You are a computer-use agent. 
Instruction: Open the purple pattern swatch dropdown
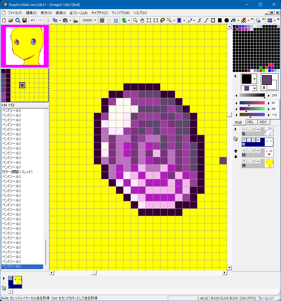pyautogui.click(x=254, y=88)
